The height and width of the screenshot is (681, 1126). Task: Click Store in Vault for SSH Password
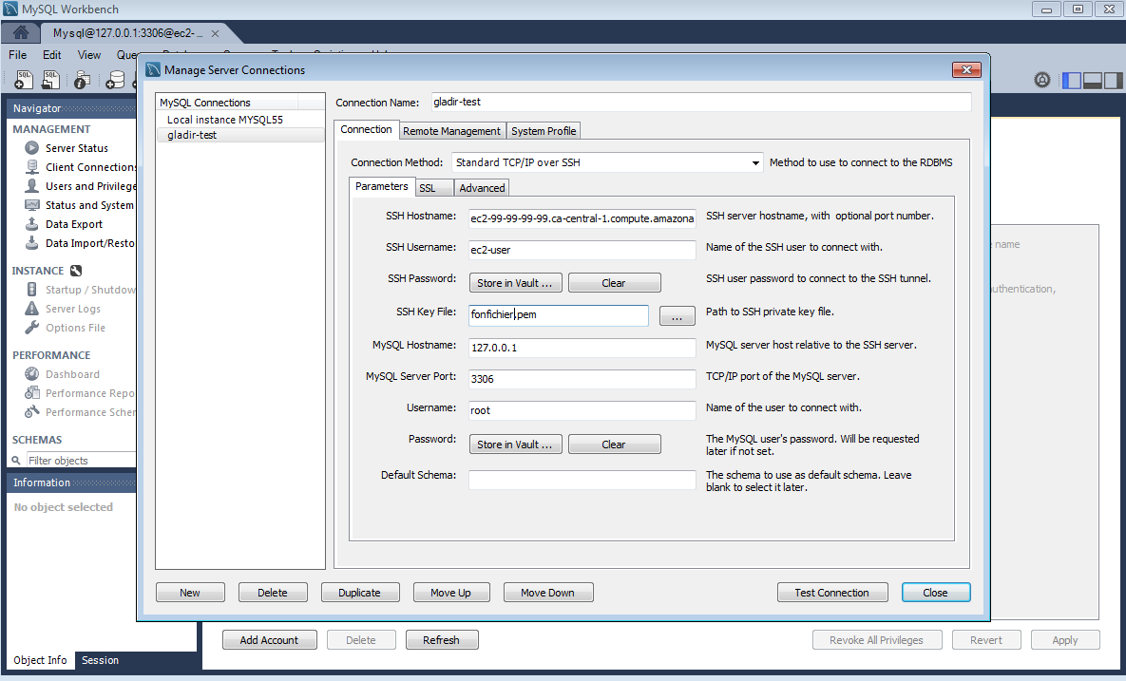coord(515,283)
